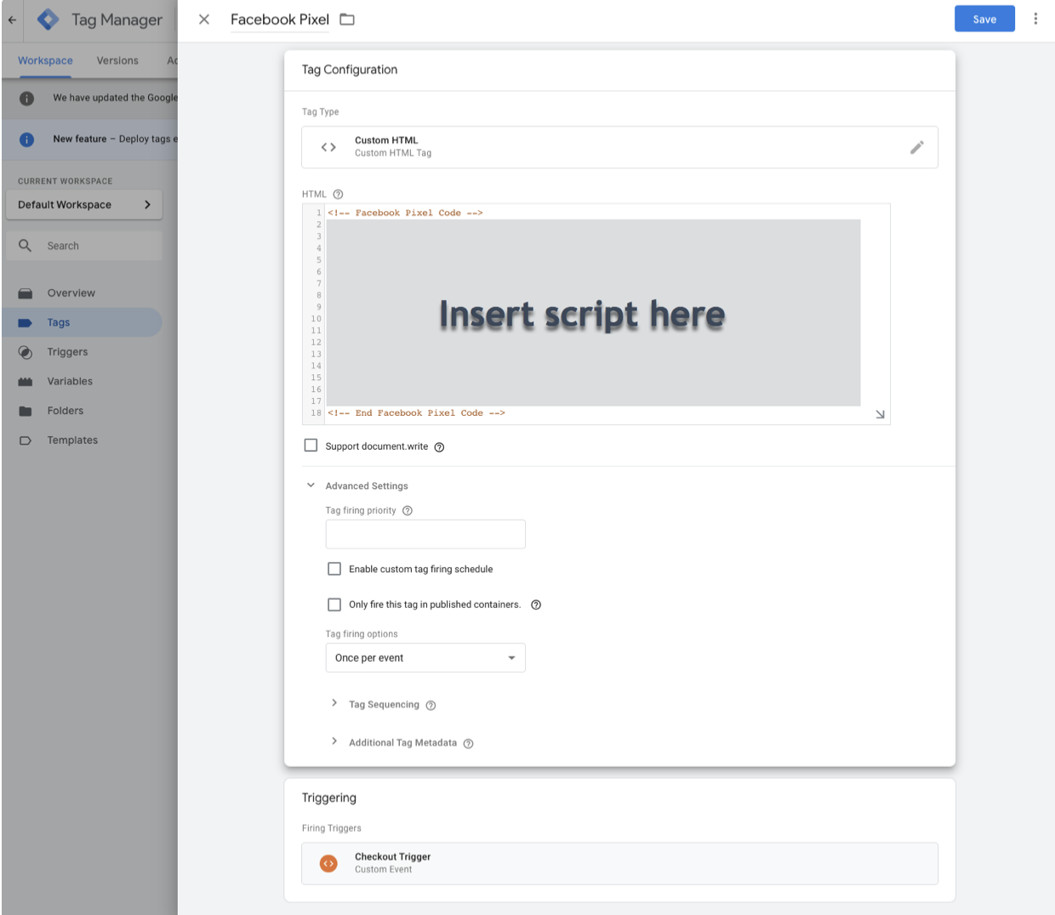Switch to the Workspace tab

click(45, 60)
